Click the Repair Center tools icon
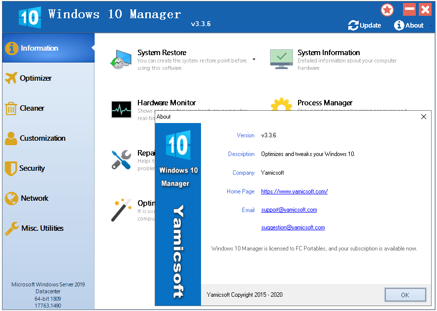Image resolution: width=437 pixels, height=311 pixels. (x=121, y=160)
